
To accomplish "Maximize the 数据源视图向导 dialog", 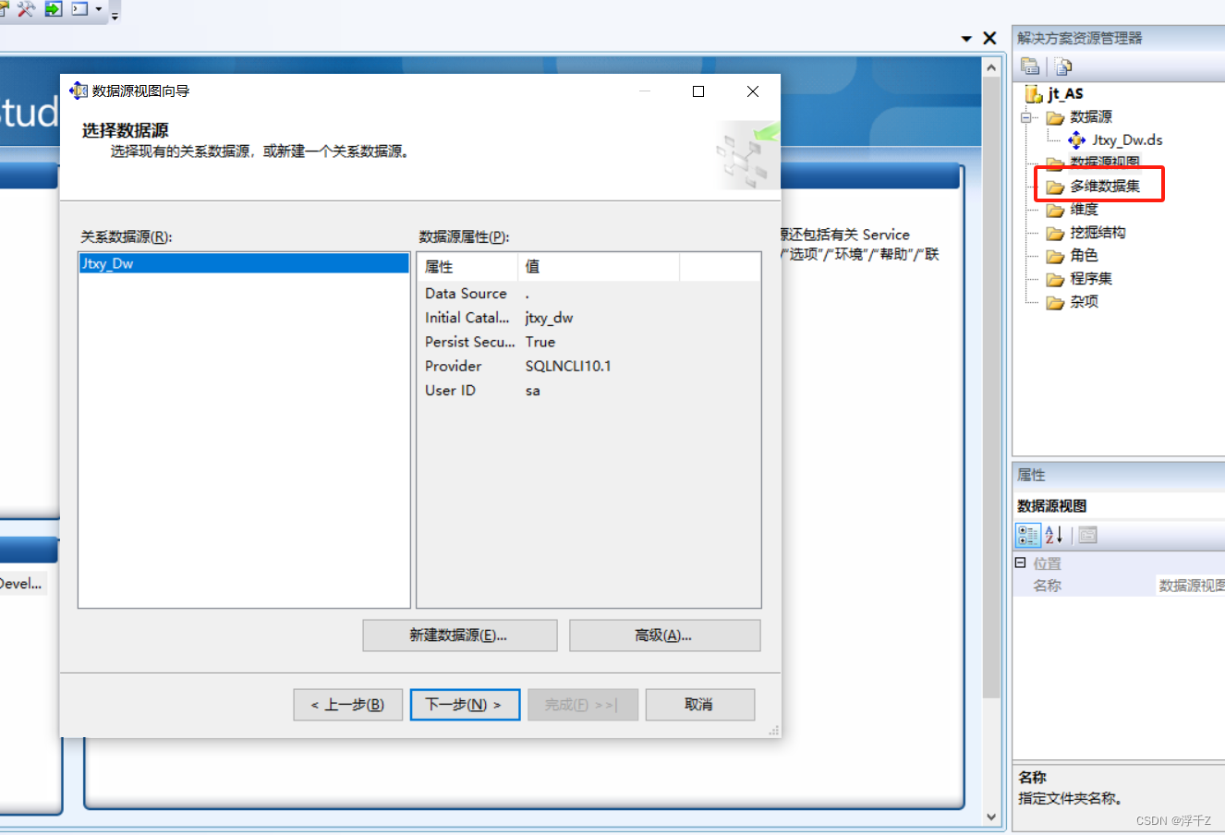I will (x=698, y=91).
